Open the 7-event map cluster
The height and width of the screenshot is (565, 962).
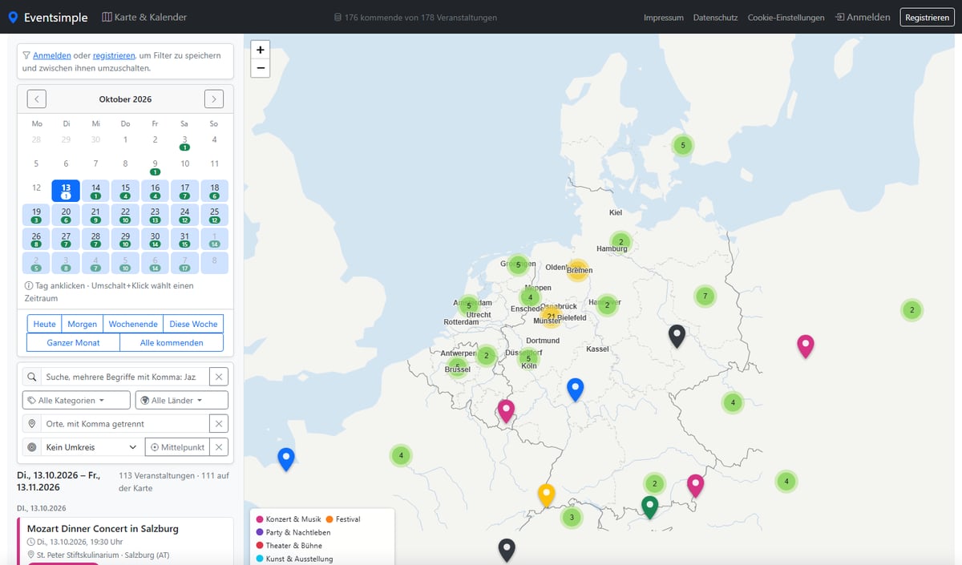705,297
